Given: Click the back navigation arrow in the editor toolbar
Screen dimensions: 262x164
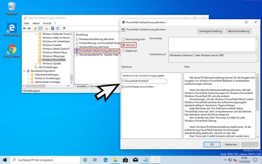Looking at the screenshot, I should click(x=24, y=28).
